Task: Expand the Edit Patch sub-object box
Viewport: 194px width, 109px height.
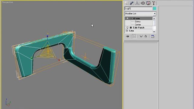Action: tap(131, 28)
